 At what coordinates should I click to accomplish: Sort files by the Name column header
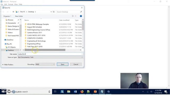[x=27, y=20]
